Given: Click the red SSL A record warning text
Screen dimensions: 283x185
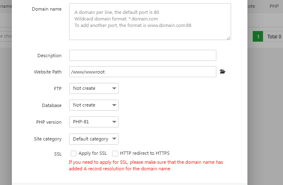Looking at the screenshot, I should click(146, 165).
